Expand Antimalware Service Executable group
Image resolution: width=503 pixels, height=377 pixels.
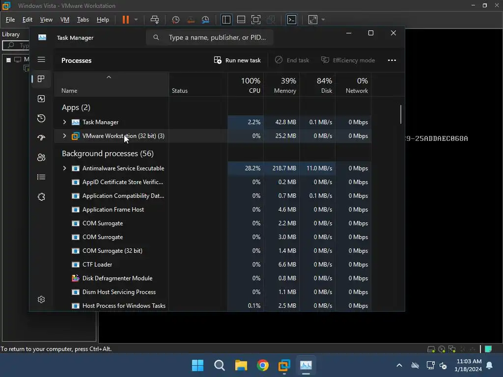click(x=64, y=168)
